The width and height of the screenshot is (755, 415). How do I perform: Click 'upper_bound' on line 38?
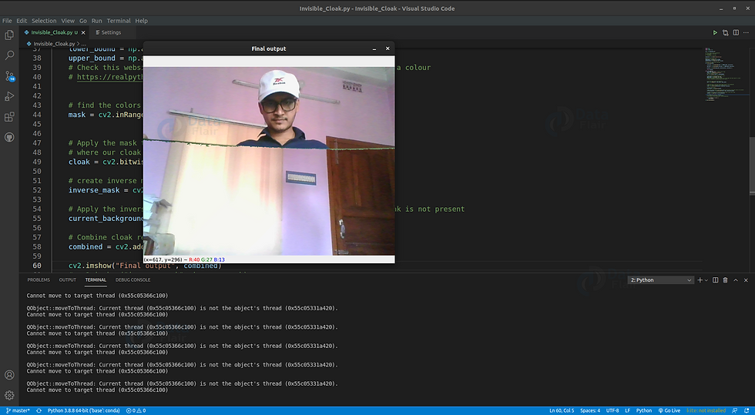tap(92, 59)
